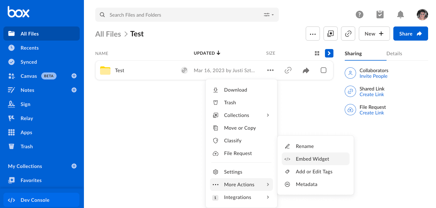The width and height of the screenshot is (436, 208).
Task: Open user profile avatar menu
Action: coord(422,15)
